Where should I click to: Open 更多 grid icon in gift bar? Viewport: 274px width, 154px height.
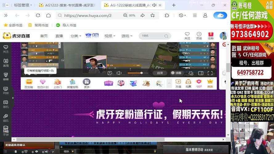point(87,83)
